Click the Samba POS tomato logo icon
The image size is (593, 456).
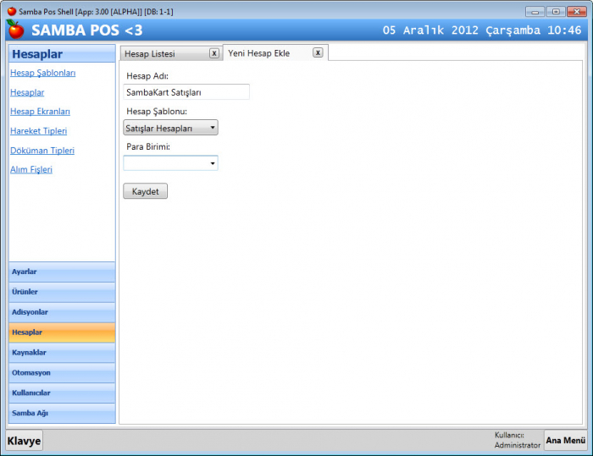tap(15, 30)
